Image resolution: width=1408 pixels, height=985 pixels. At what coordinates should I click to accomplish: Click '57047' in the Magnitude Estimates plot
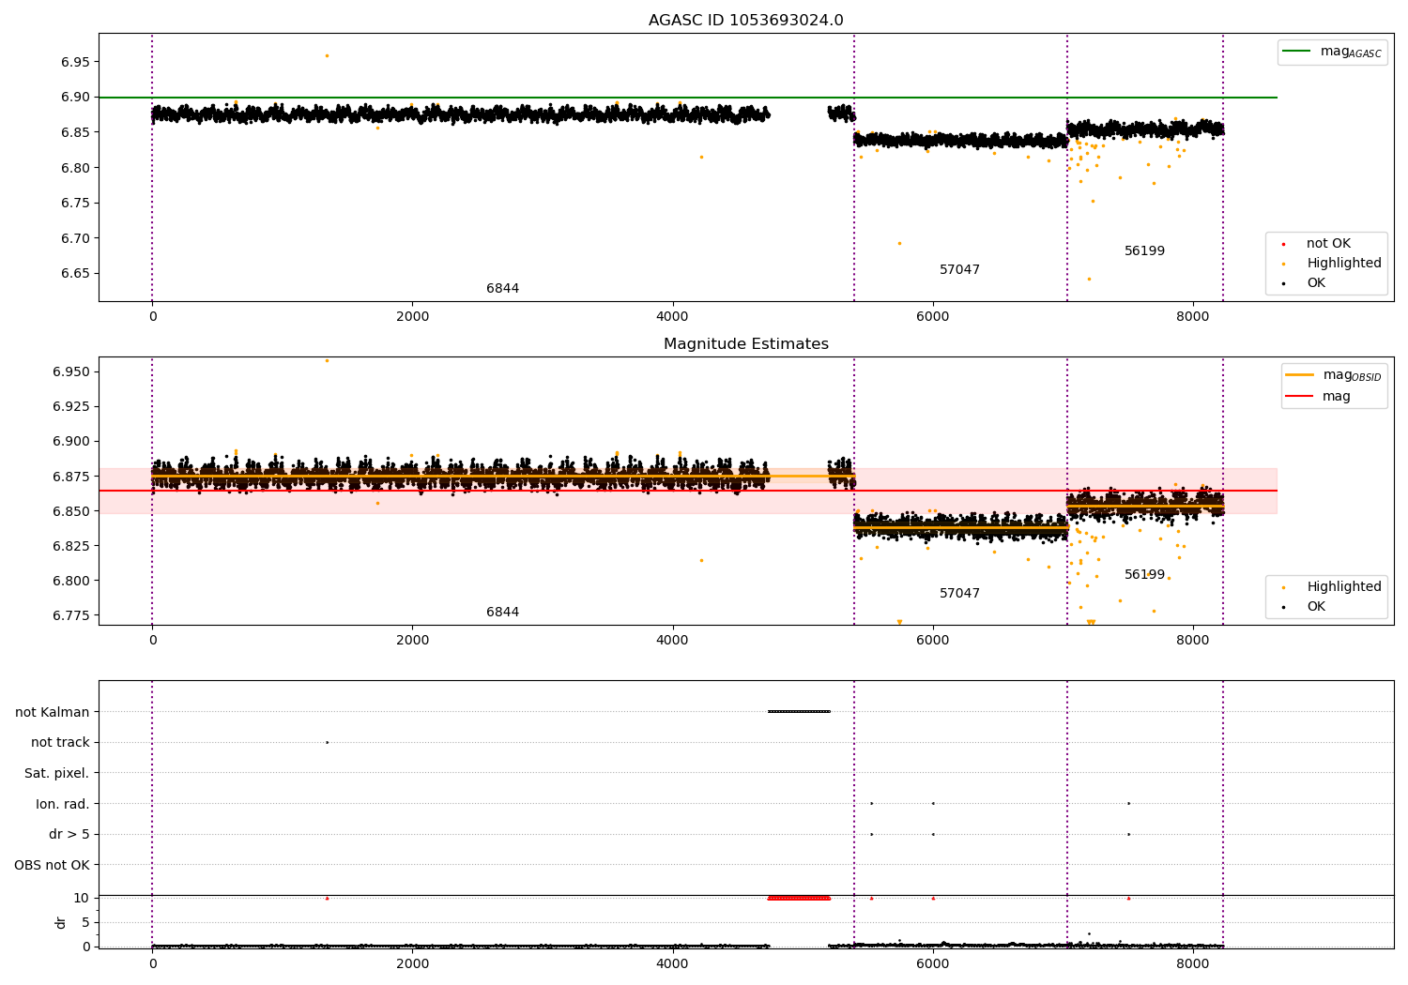(x=959, y=594)
